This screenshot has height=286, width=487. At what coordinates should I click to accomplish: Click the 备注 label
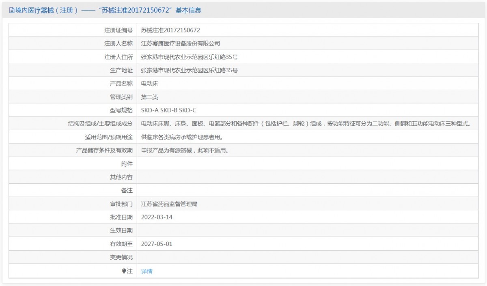tap(127, 191)
